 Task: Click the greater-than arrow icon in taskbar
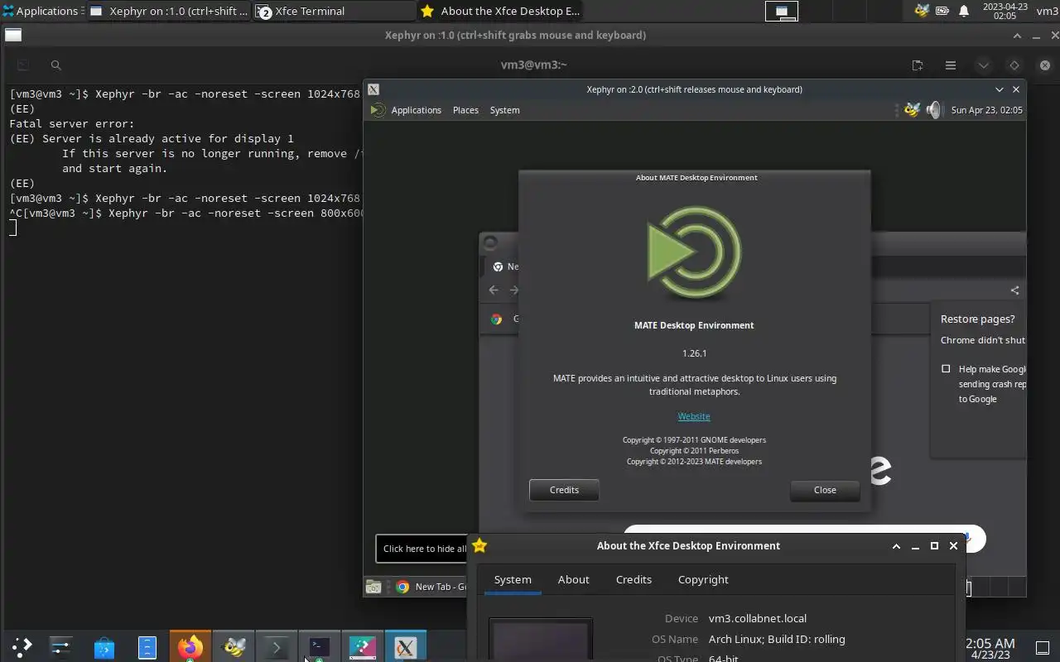[277, 646]
